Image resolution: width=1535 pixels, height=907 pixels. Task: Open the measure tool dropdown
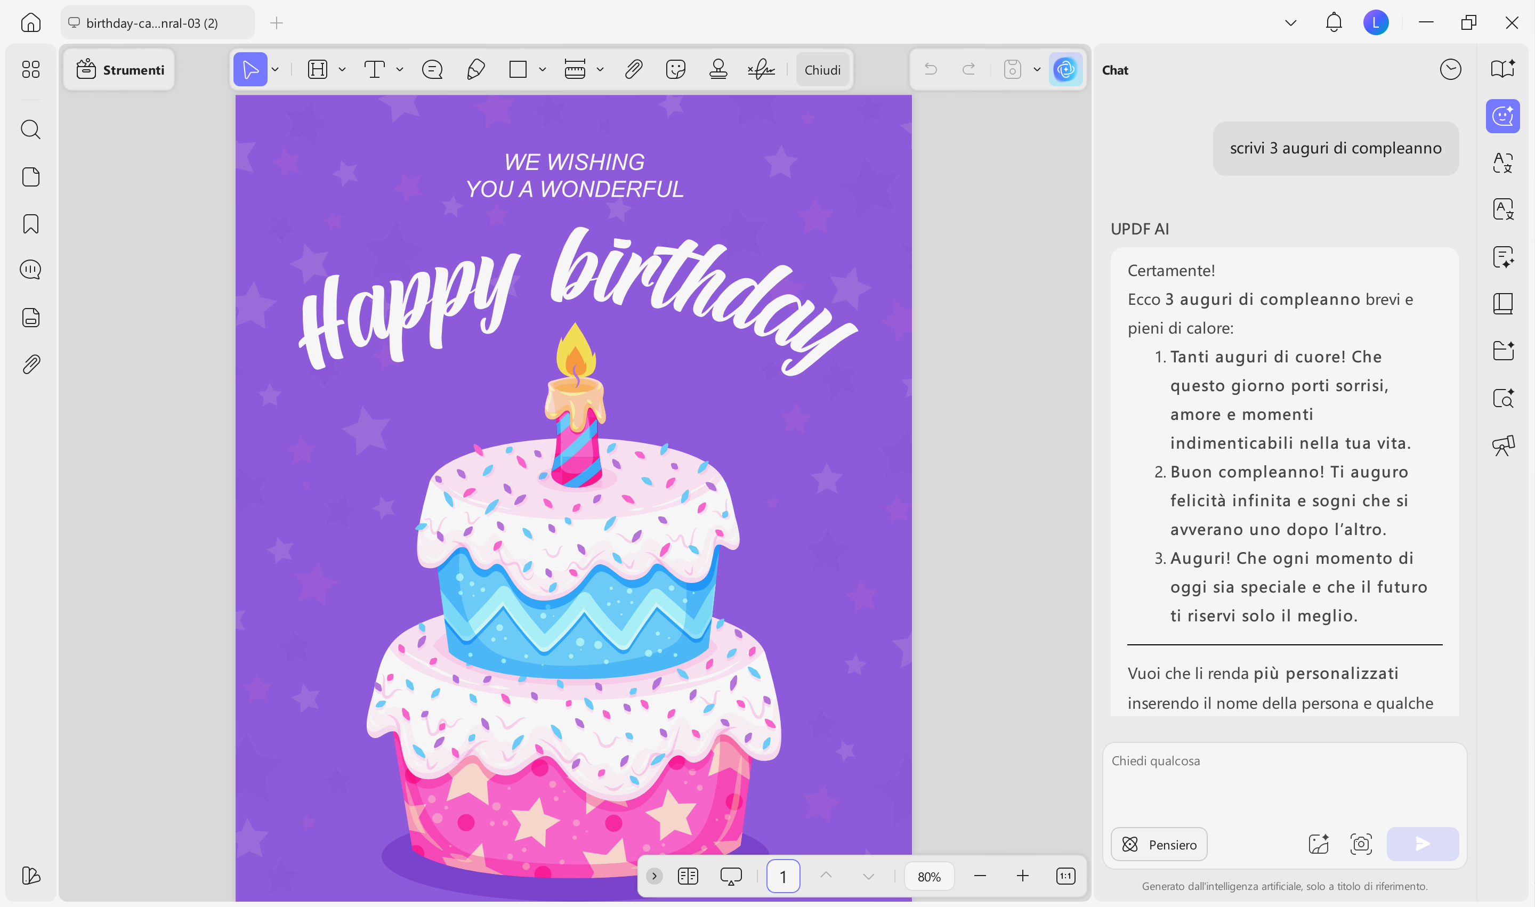600,69
